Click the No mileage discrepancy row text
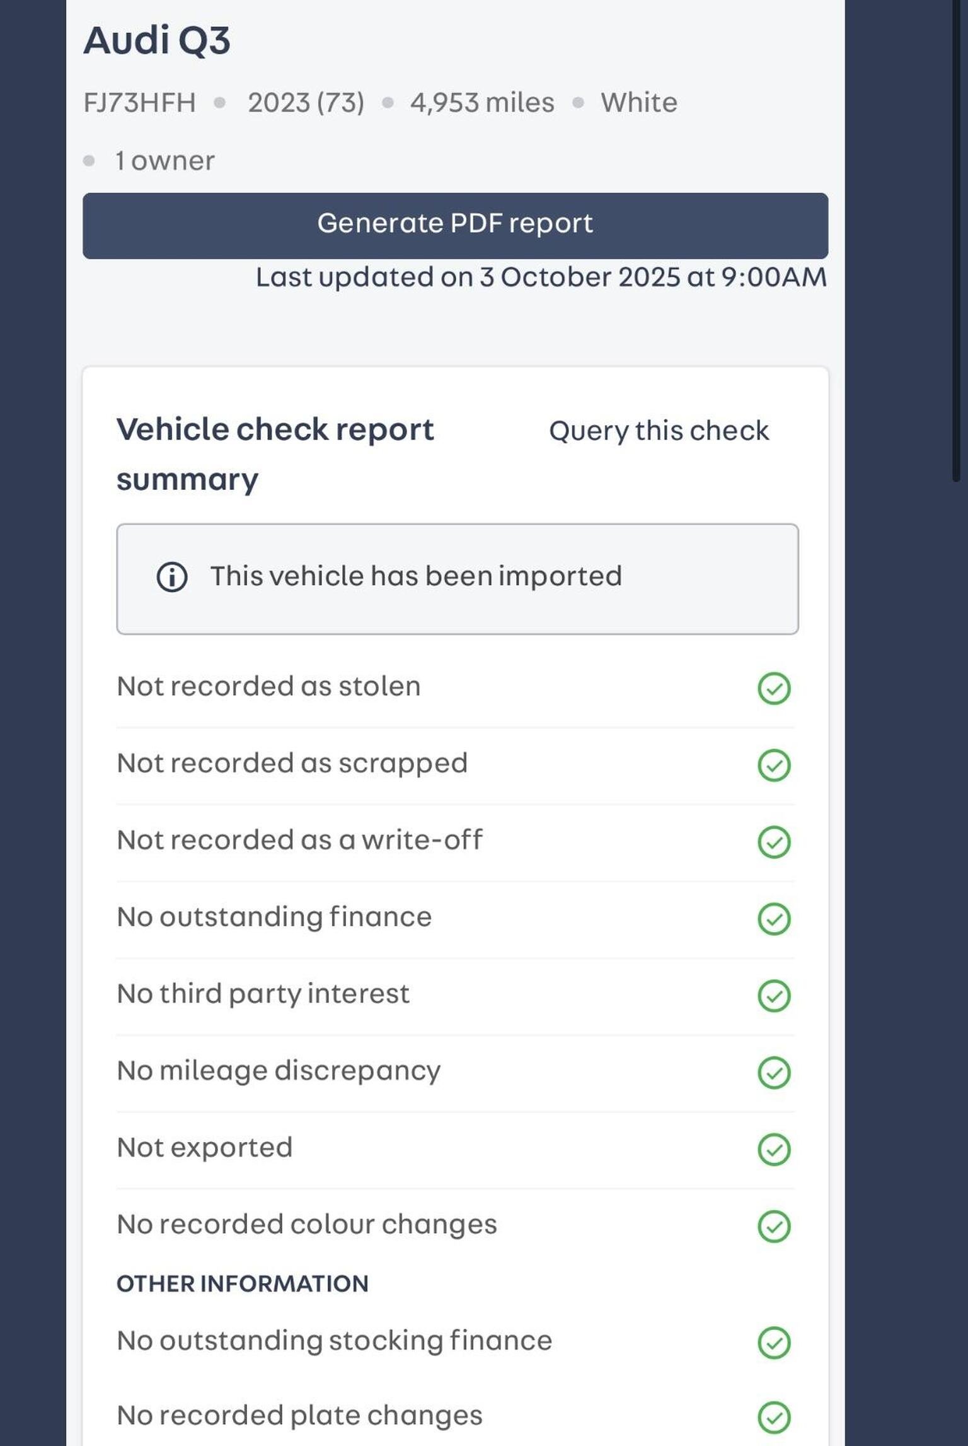This screenshot has width=968, height=1446. 279,1071
